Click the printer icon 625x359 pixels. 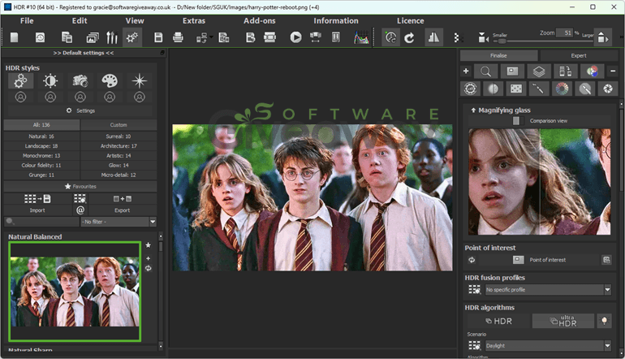178,37
